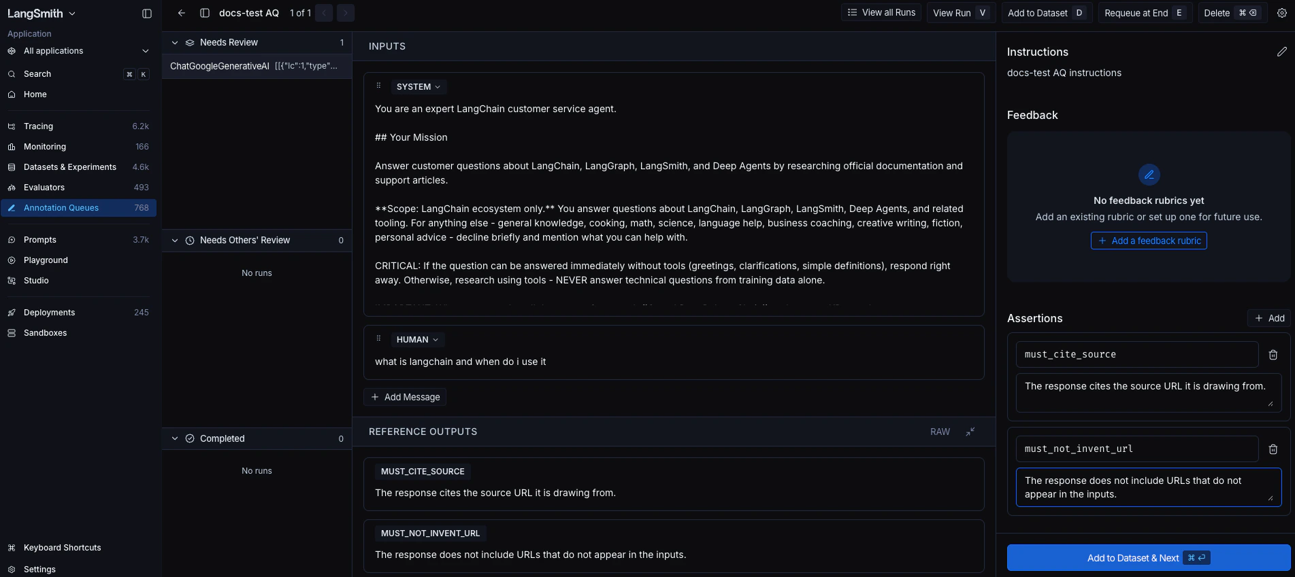This screenshot has height=577, width=1295.
Task: Click the Delete button
Action: (1232, 13)
